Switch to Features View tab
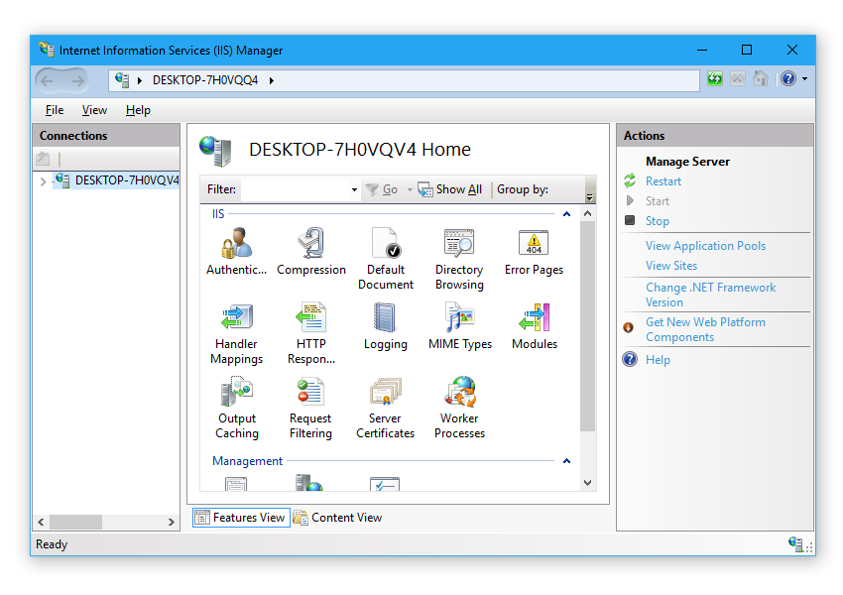Image resolution: width=843 pixels, height=595 pixels. tap(241, 518)
